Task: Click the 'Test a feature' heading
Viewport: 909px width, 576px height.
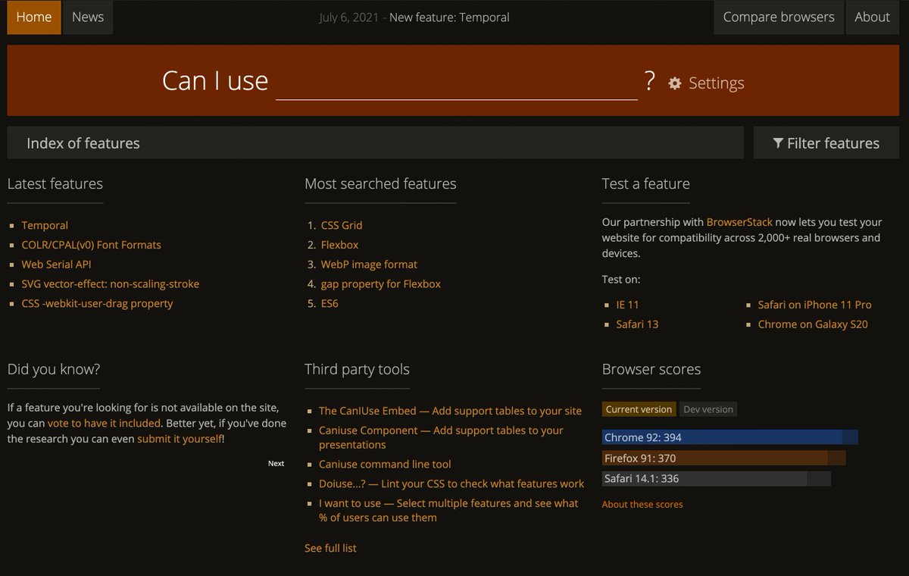Action: click(646, 183)
